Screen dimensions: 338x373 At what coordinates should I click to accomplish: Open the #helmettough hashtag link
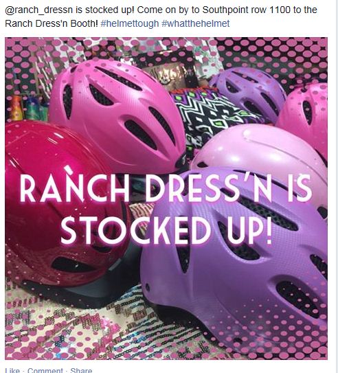[130, 23]
